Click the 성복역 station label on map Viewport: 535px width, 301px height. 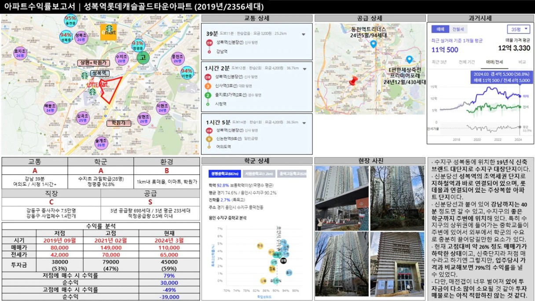coord(100,73)
